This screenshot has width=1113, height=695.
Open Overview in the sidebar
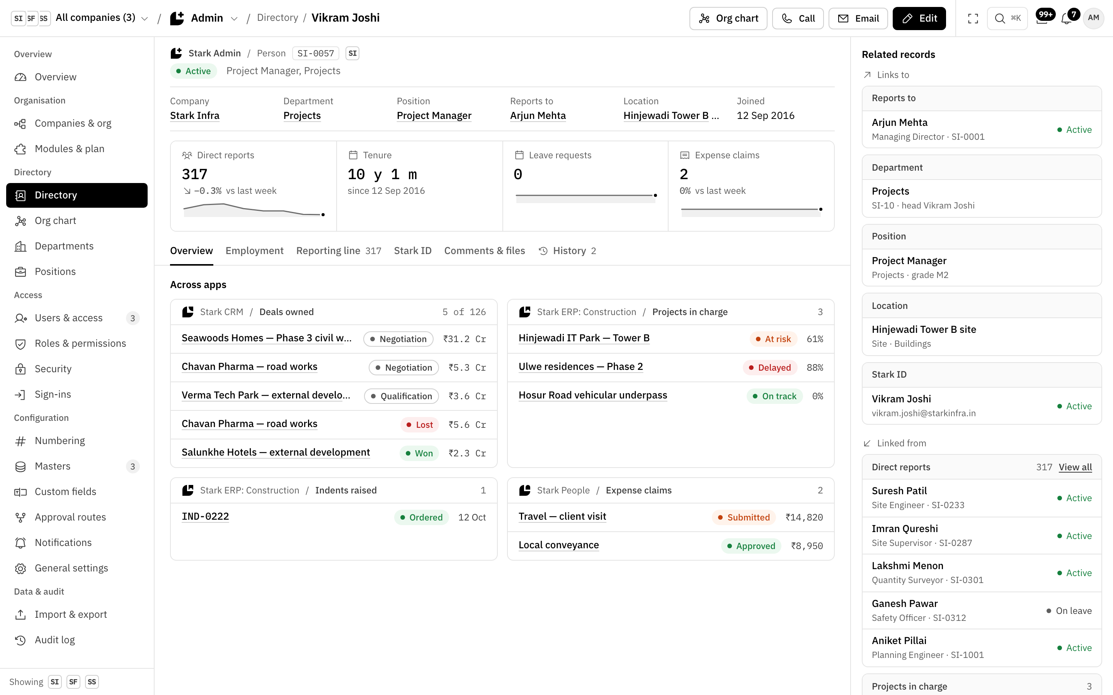click(77, 77)
